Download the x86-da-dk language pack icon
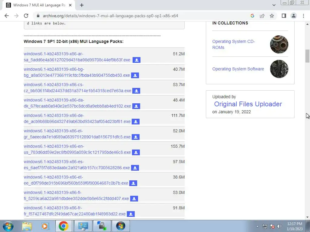 click(x=136, y=106)
